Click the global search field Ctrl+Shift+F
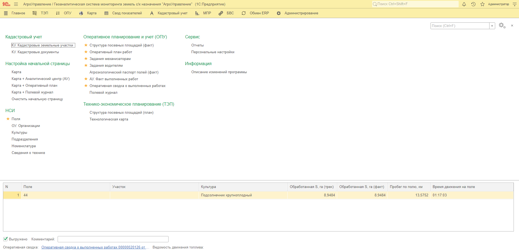Screen dimensions: 519x252 (415, 4)
